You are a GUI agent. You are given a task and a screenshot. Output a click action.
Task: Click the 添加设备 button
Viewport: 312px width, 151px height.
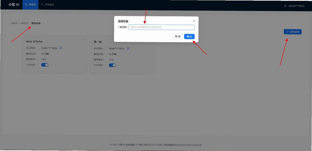click(292, 32)
